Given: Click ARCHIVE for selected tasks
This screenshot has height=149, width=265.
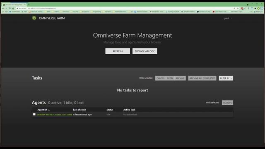Looking at the screenshot, I should (x=180, y=78).
